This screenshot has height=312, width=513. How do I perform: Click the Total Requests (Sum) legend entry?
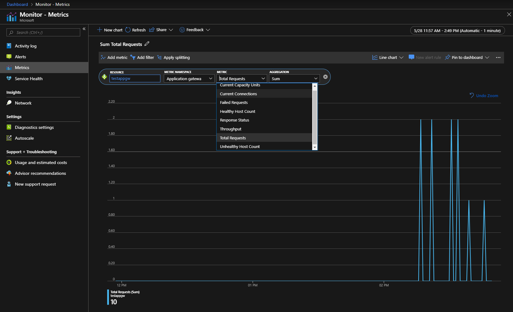(125, 292)
